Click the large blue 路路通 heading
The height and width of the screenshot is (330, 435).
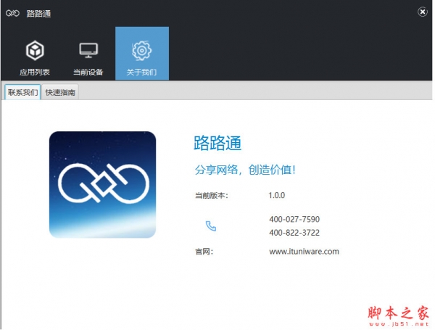point(217,143)
